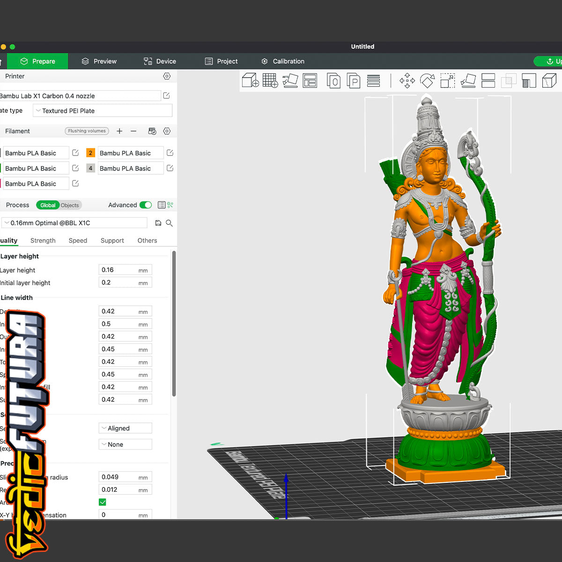
Task: Select the Move tool in the toolbar
Action: pyautogui.click(x=407, y=81)
